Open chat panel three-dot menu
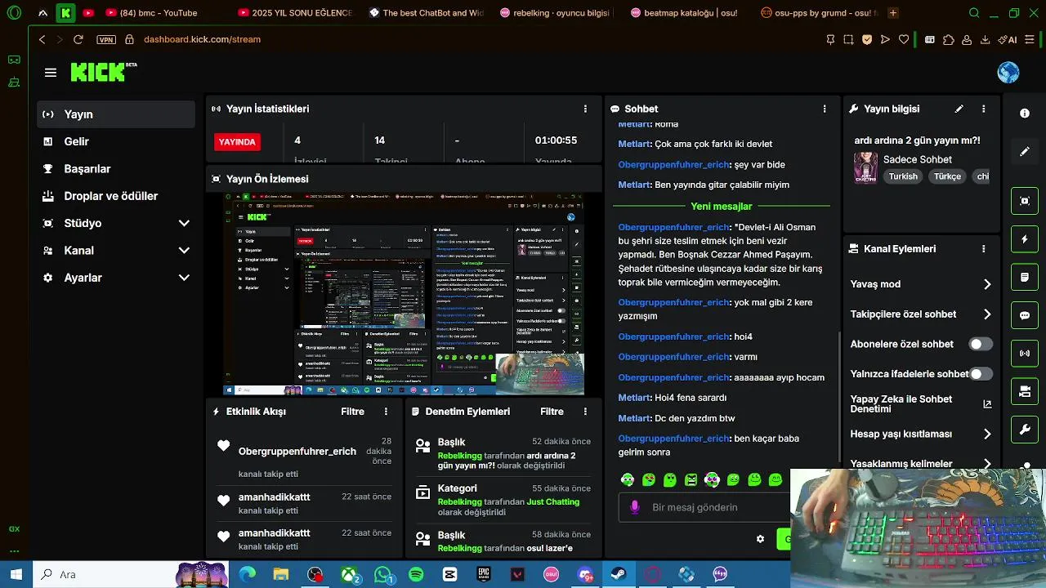 824,109
